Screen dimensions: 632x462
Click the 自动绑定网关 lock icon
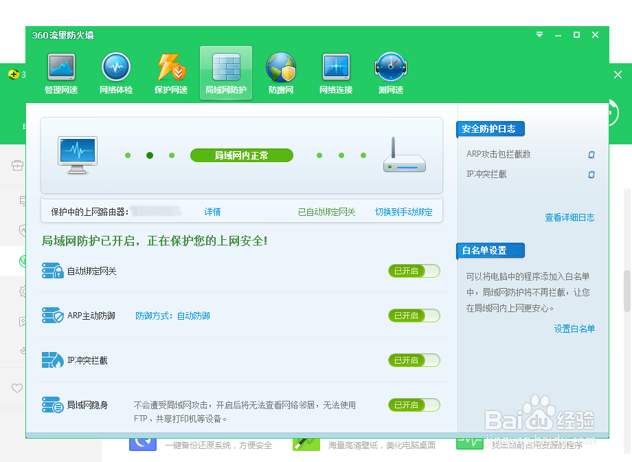pos(52,271)
